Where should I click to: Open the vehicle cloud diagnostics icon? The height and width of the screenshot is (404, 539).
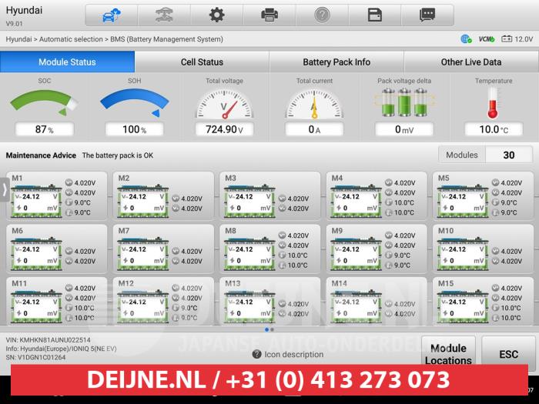tap(112, 15)
